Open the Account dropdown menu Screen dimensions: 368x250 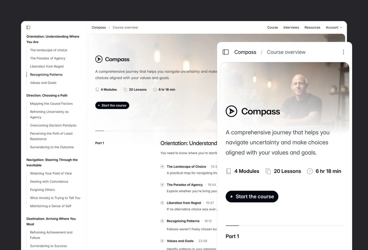(334, 27)
